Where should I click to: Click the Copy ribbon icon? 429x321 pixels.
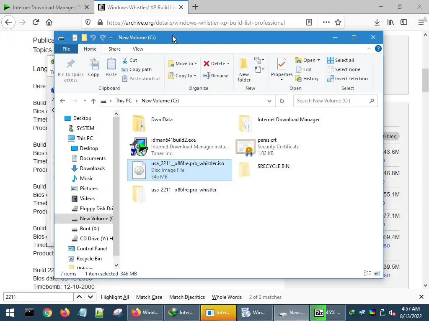(93, 64)
